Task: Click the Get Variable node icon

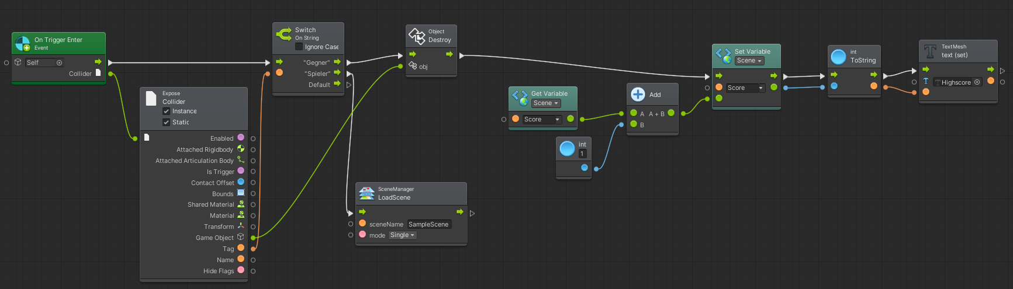Action: (x=520, y=98)
